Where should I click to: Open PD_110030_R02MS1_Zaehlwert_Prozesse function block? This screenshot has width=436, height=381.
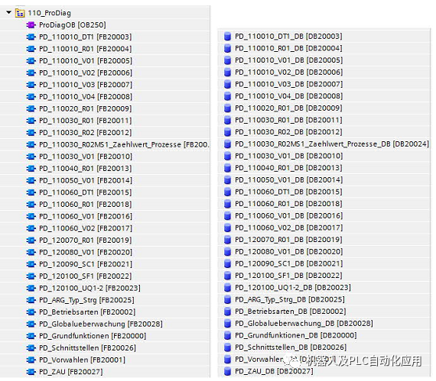tap(124, 144)
